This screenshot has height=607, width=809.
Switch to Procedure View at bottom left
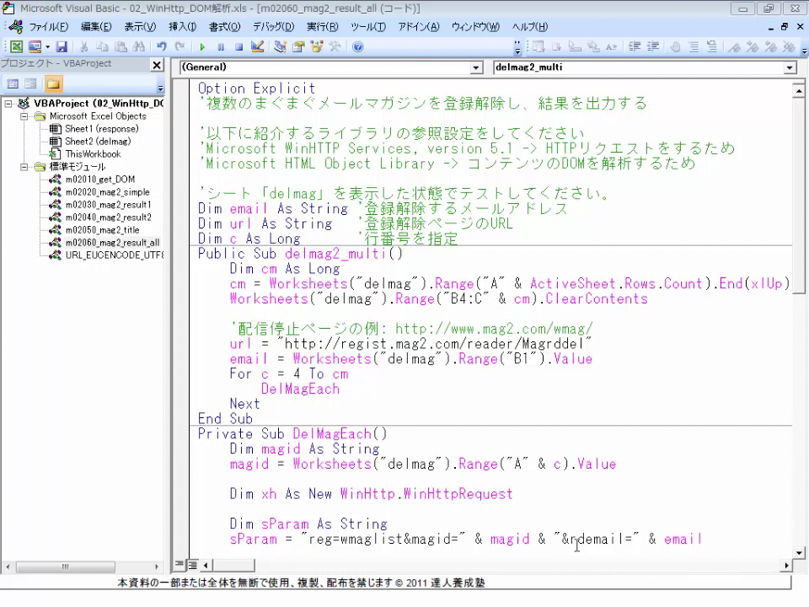[x=179, y=564]
